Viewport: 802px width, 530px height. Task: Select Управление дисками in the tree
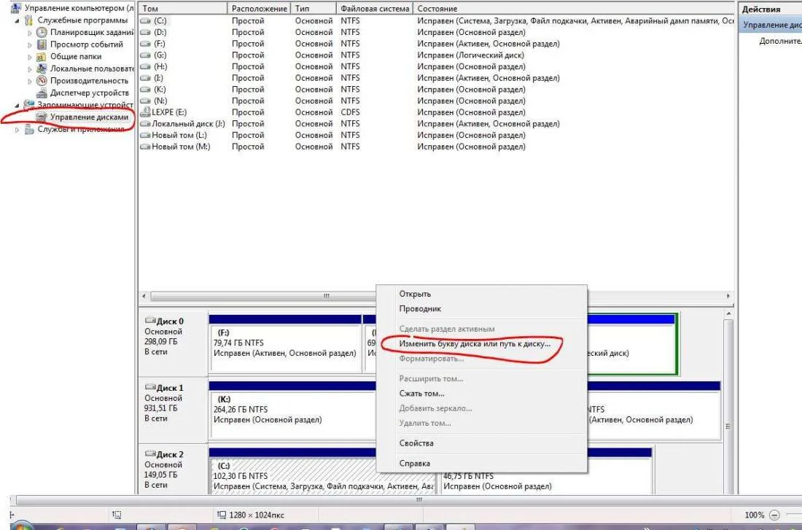point(89,117)
